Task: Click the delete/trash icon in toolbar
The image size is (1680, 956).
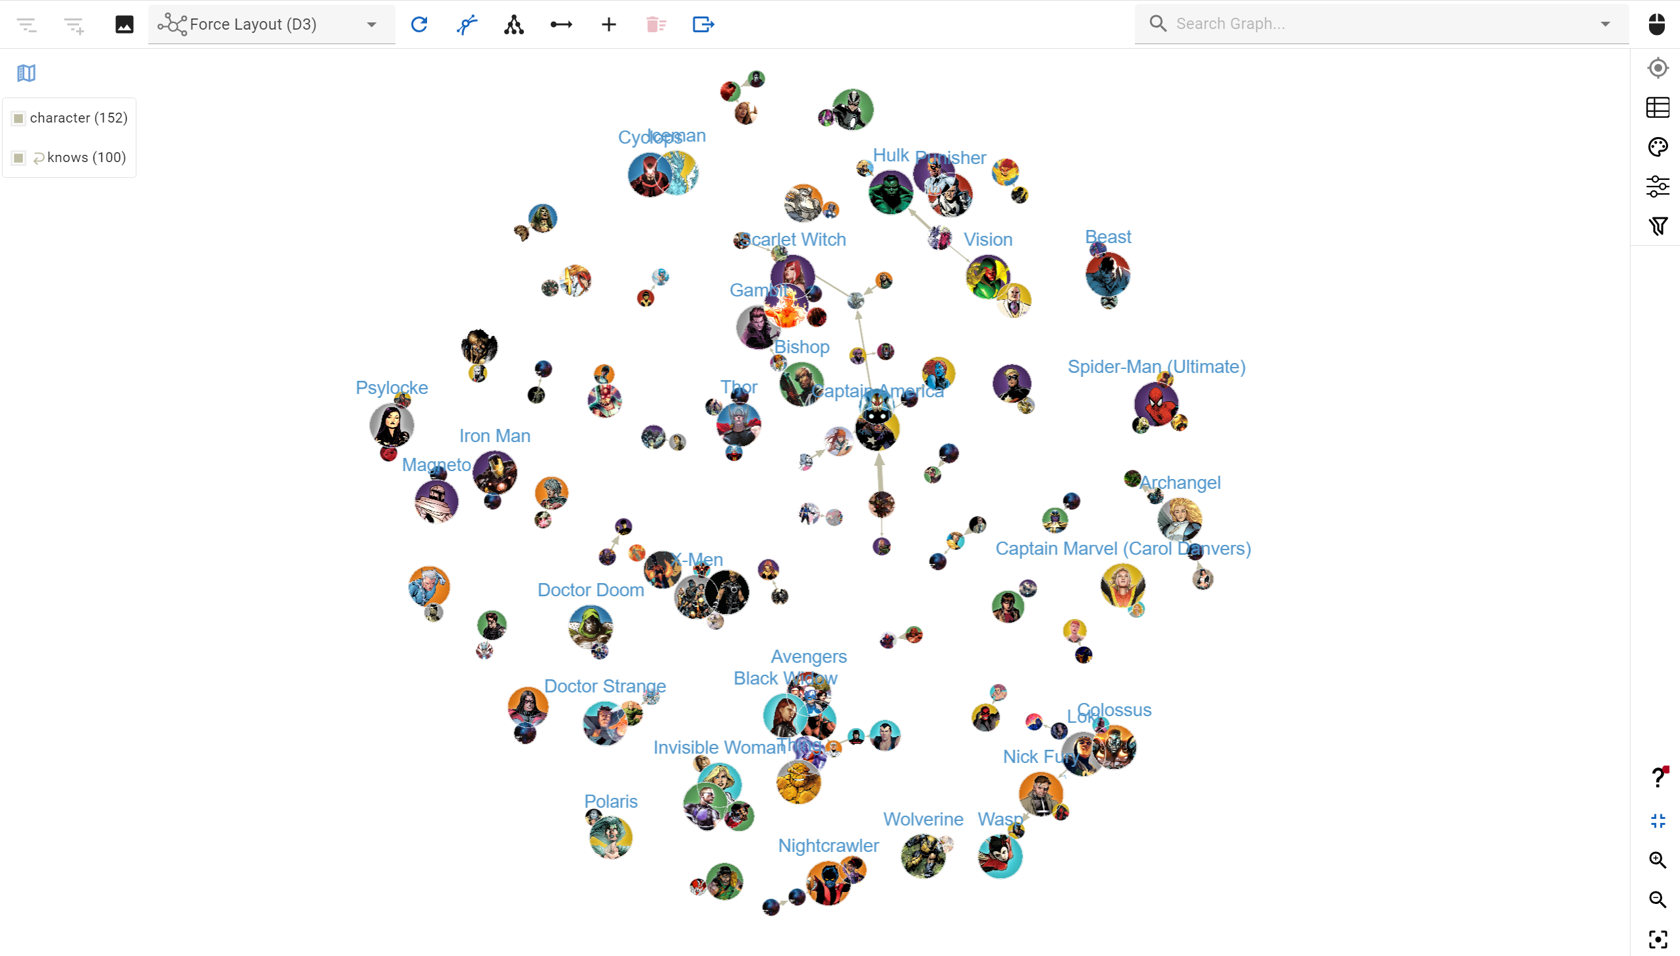Action: pyautogui.click(x=656, y=23)
